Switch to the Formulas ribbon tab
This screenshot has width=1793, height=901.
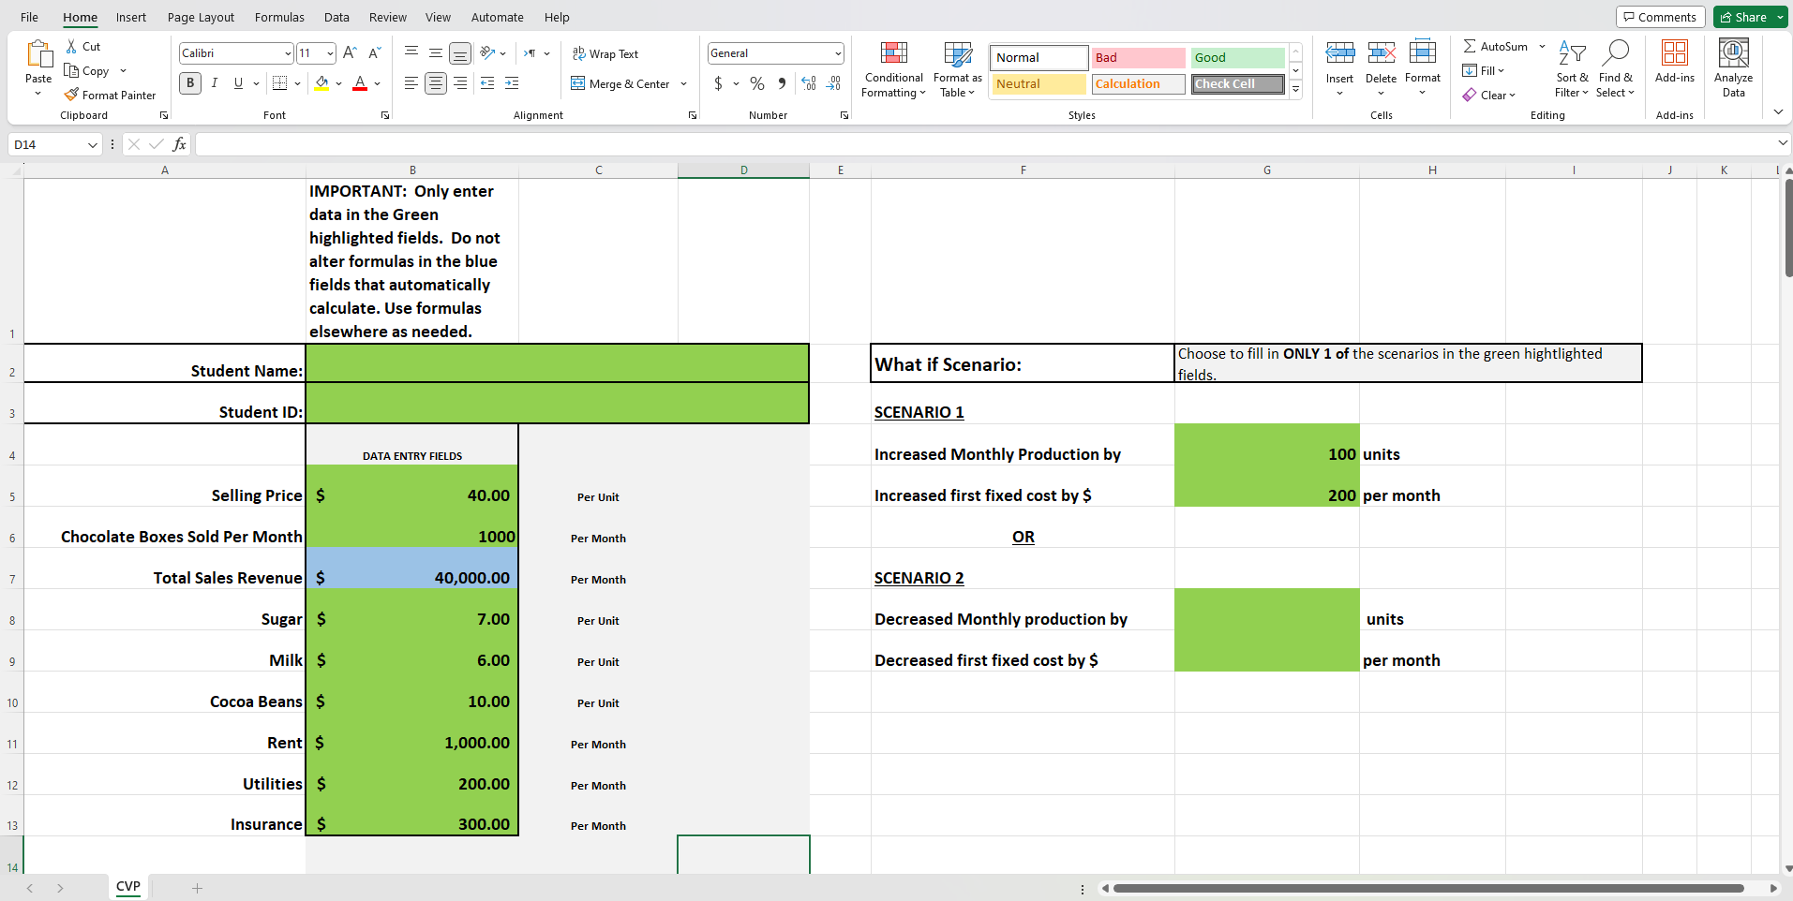coord(278,17)
